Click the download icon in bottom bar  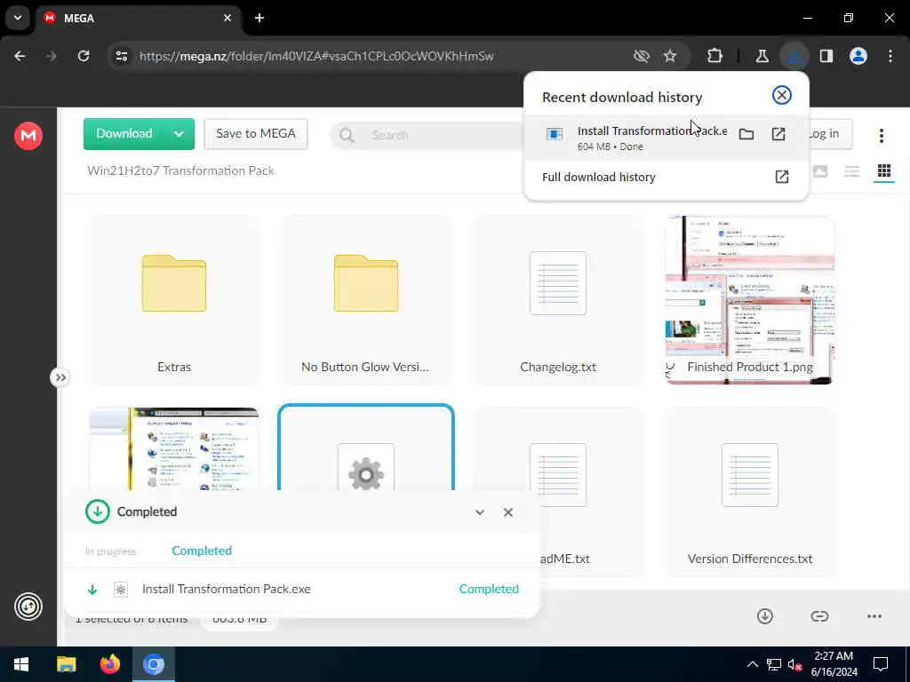(x=765, y=616)
